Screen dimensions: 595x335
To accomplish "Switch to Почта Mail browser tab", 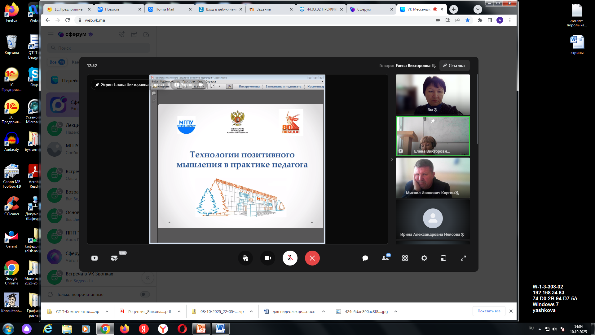I will pyautogui.click(x=165, y=9).
